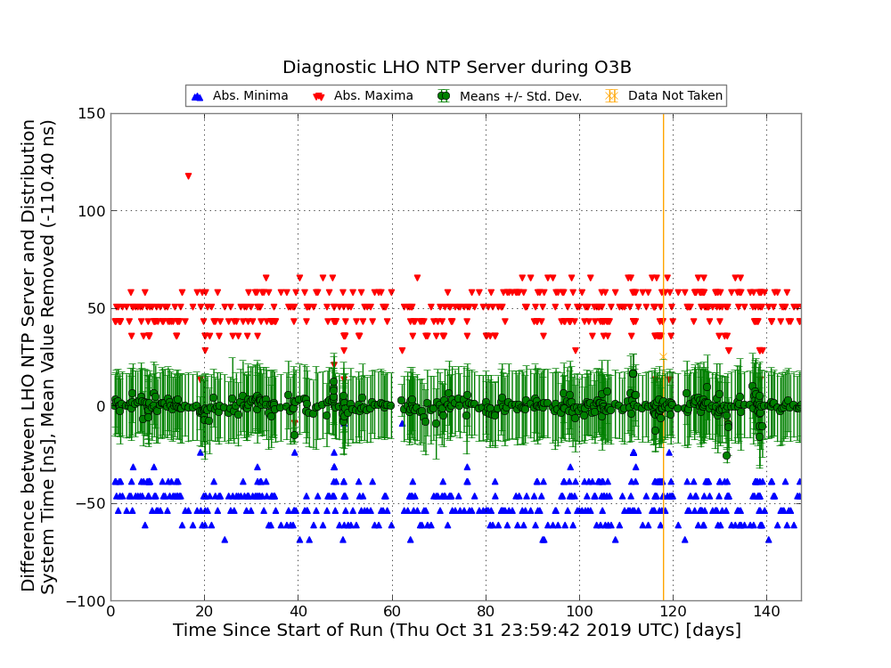This screenshot has height=668, width=891.
Task: Click the plot title "Diagnostic LHO NTP Server during O3B"
Action: [x=457, y=67]
